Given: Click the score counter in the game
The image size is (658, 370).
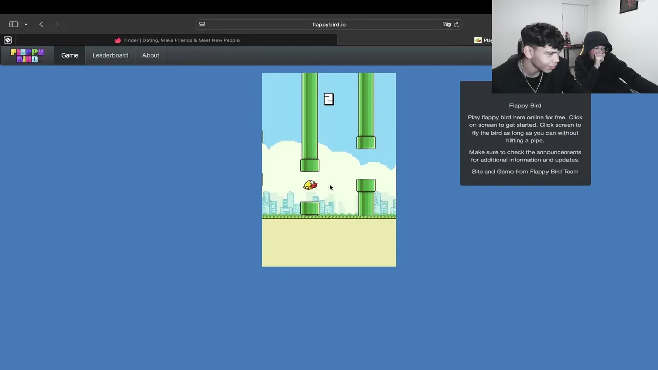Looking at the screenshot, I should [328, 99].
